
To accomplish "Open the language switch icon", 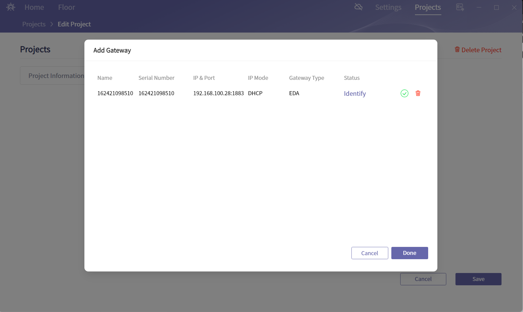I will pyautogui.click(x=460, y=7).
